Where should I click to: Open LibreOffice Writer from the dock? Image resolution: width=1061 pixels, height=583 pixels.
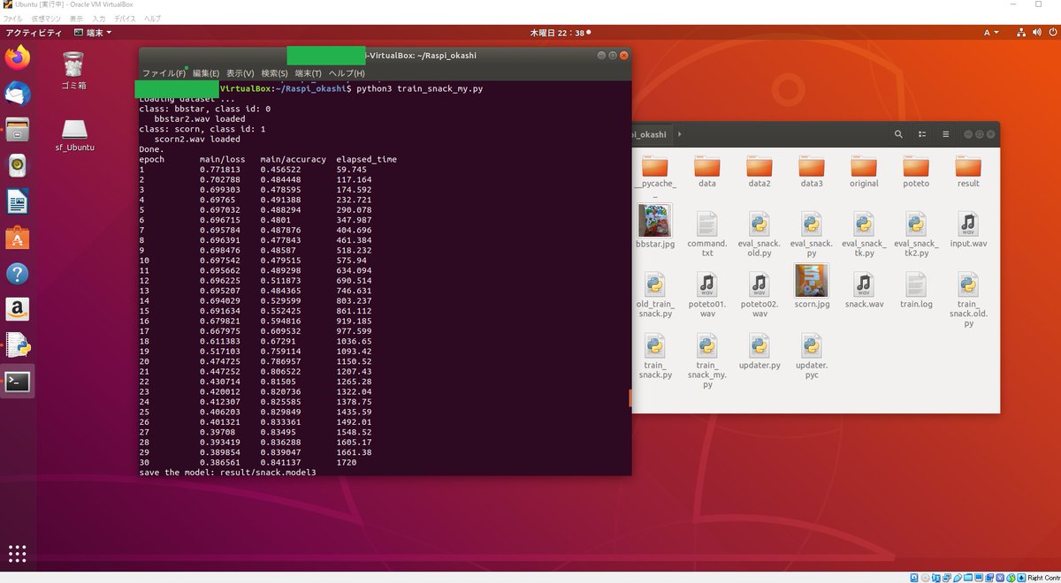[x=18, y=201]
